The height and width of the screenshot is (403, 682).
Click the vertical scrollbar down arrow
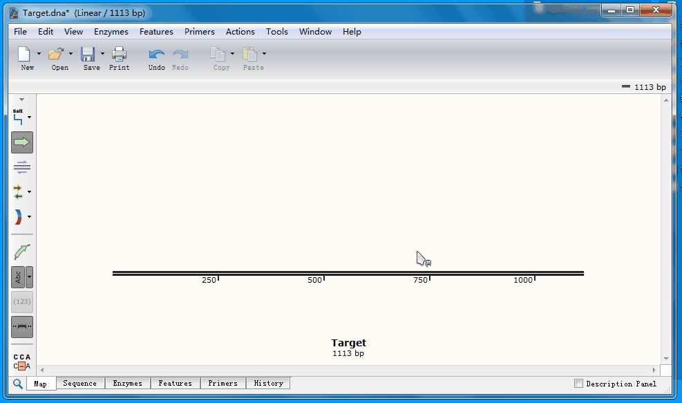tap(666, 358)
